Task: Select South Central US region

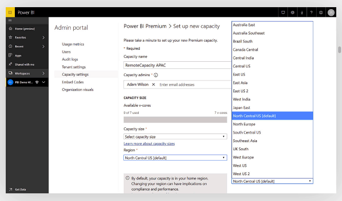Action: point(272,133)
